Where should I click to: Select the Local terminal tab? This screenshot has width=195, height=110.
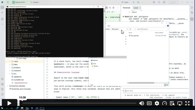pyautogui.click(x=136, y=8)
